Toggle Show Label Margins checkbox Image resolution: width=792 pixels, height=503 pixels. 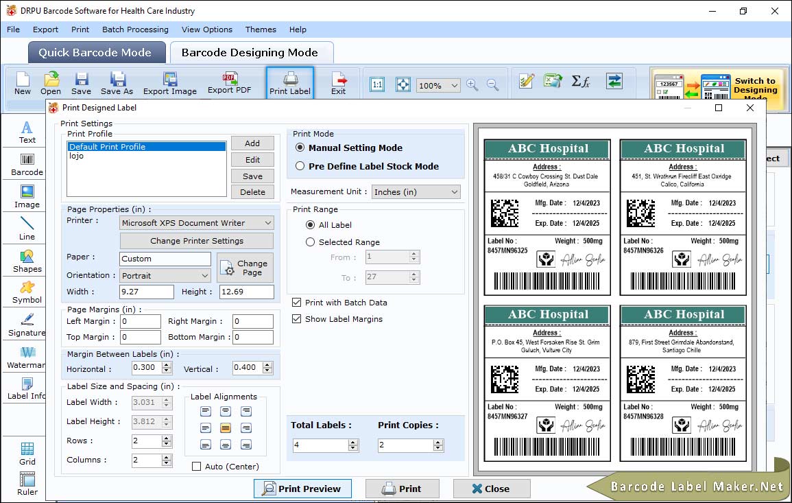296,319
